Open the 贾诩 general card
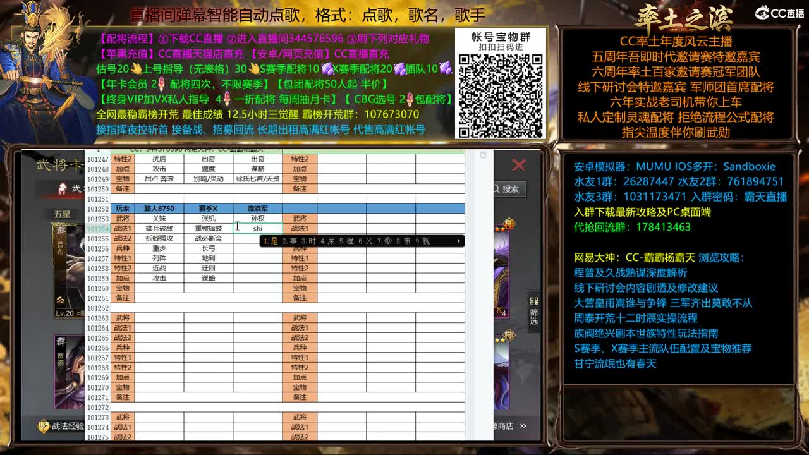 (70, 373)
